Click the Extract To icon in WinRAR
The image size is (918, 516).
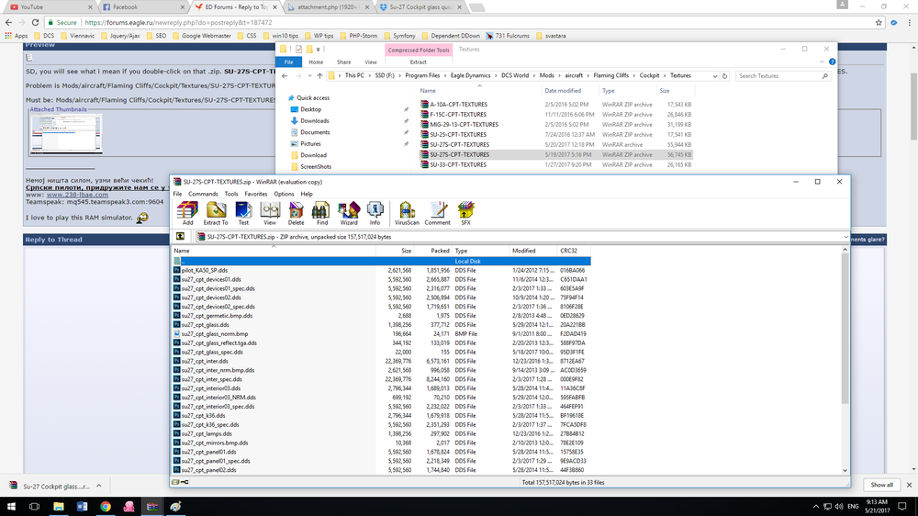216,213
